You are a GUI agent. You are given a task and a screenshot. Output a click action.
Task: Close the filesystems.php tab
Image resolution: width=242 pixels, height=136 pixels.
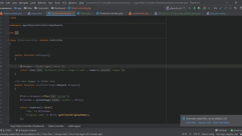227,14
